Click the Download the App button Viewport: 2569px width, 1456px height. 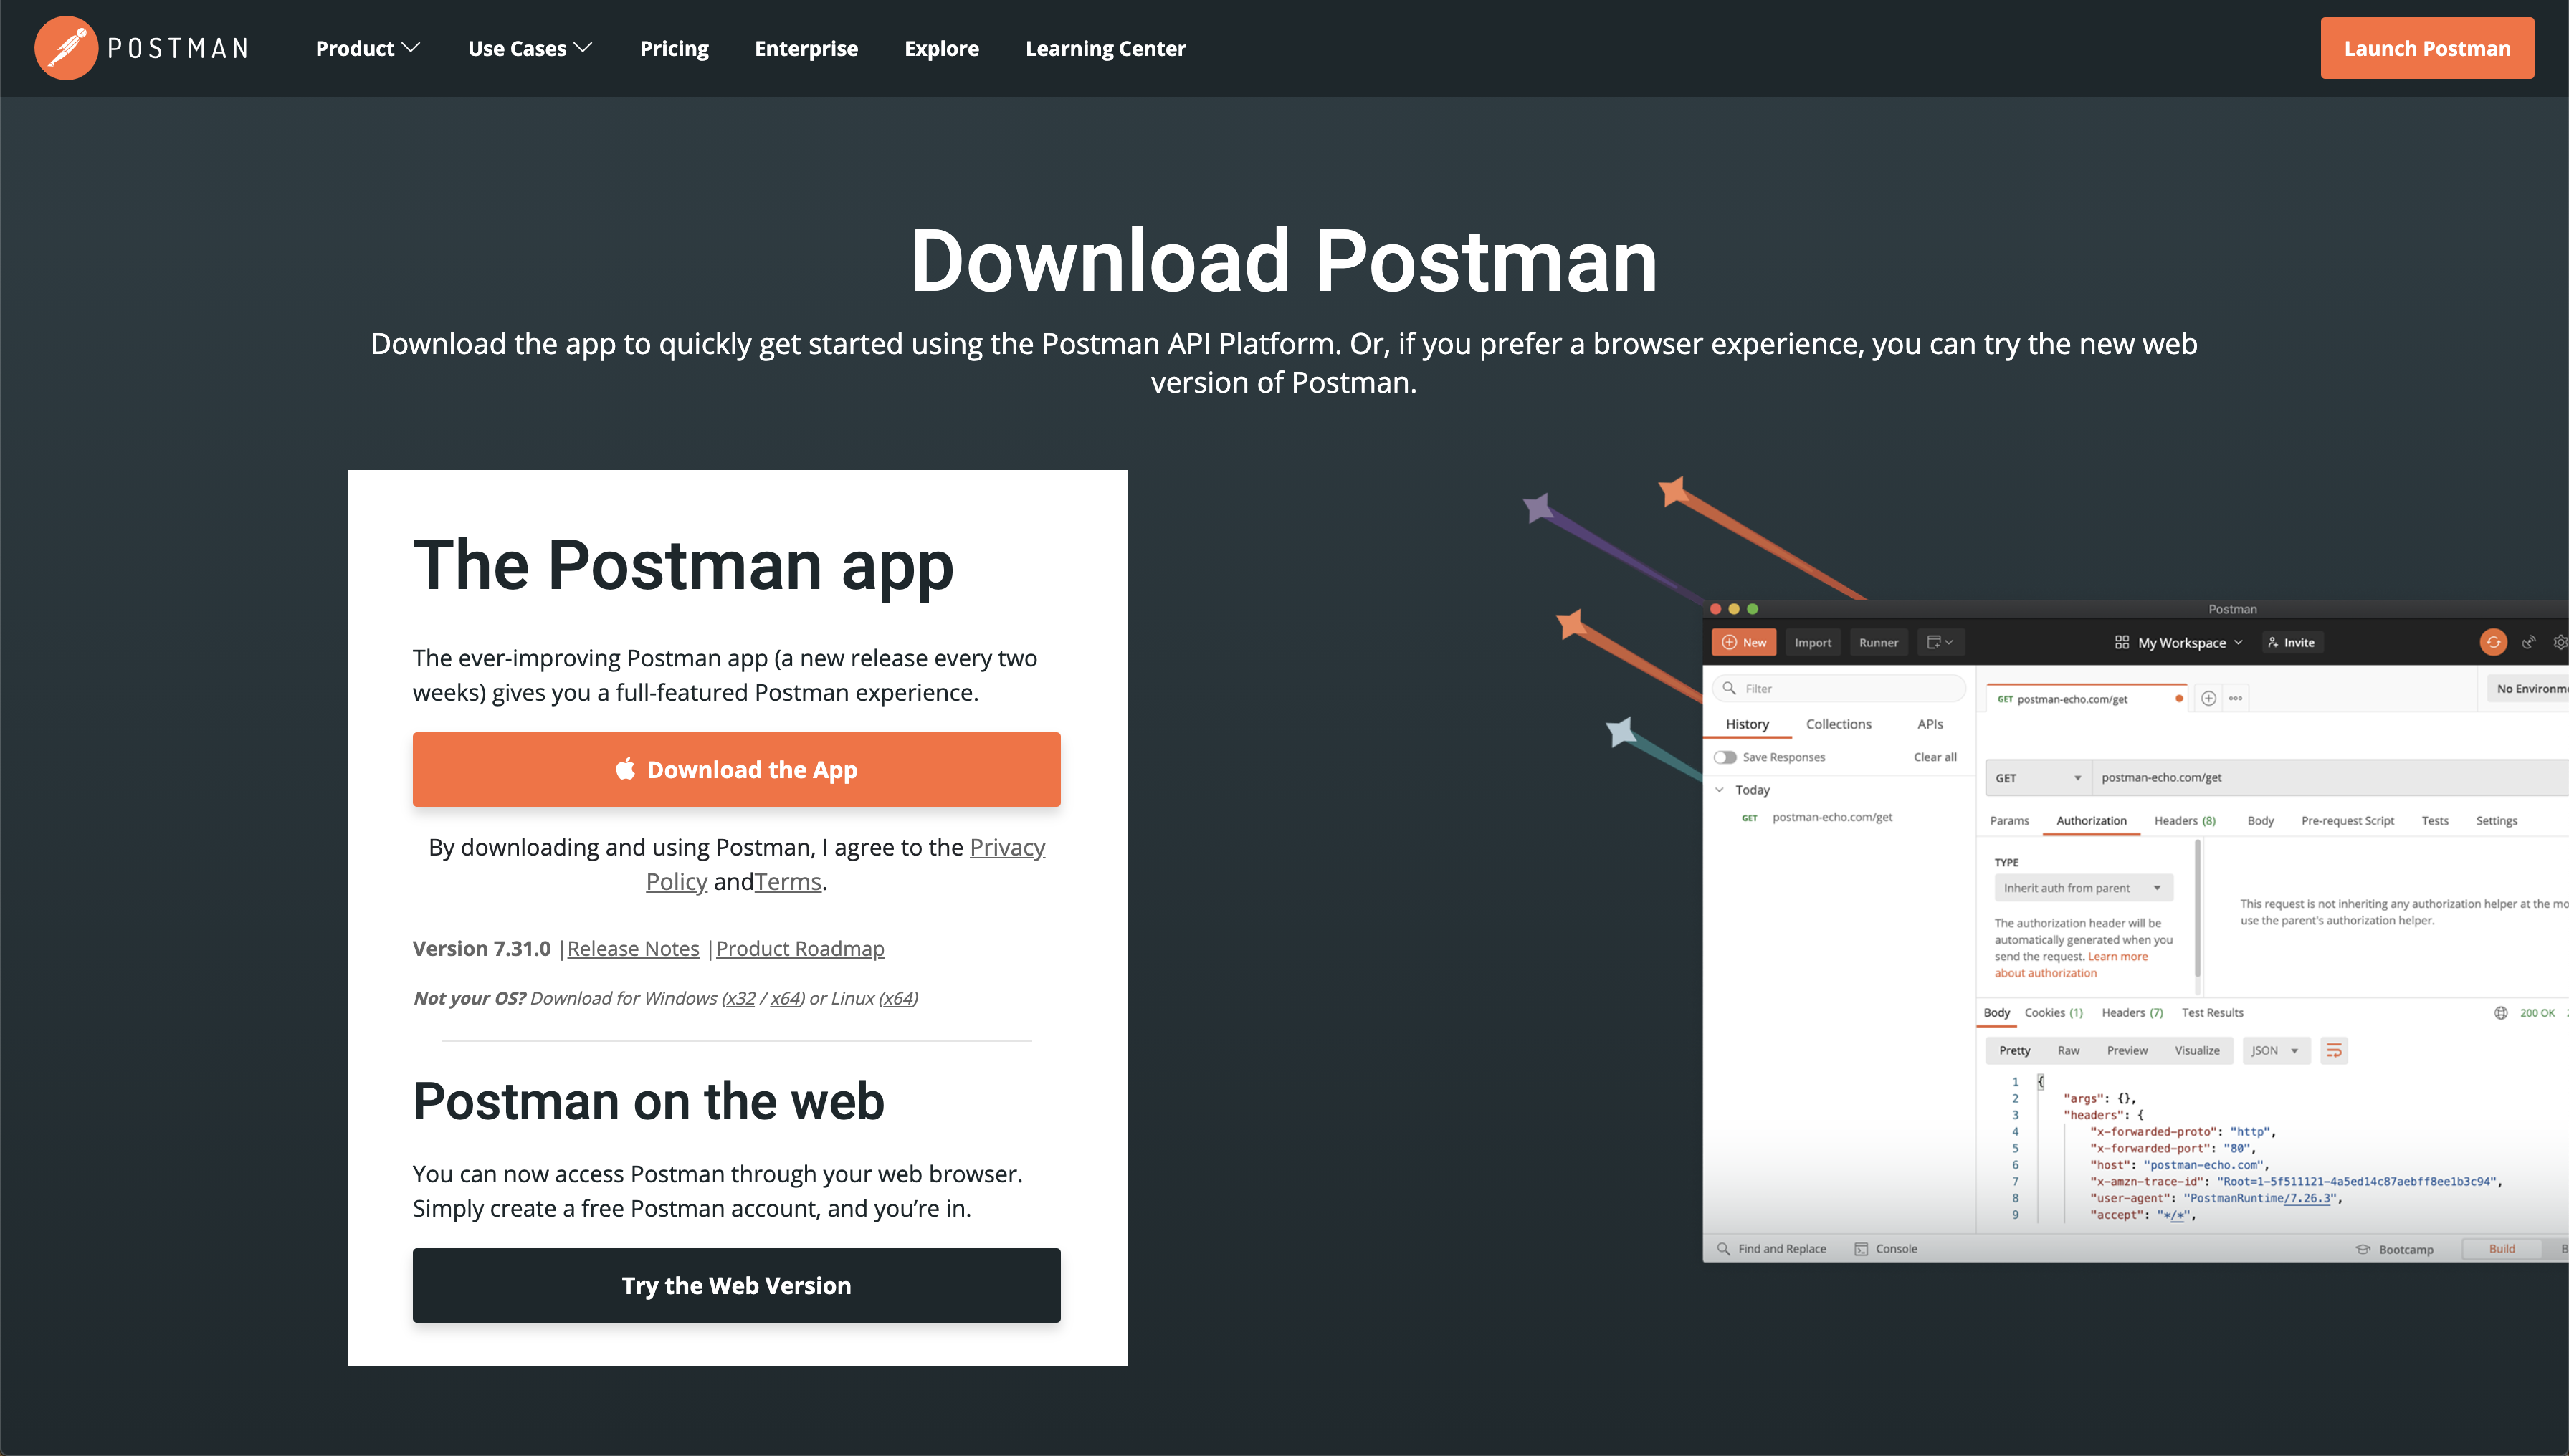pyautogui.click(x=736, y=769)
